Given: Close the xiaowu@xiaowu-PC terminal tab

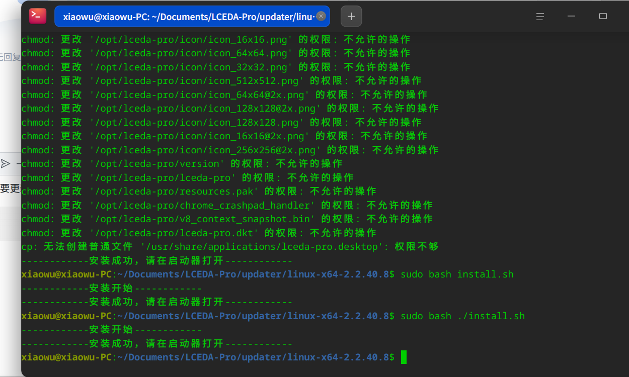Looking at the screenshot, I should [321, 16].
